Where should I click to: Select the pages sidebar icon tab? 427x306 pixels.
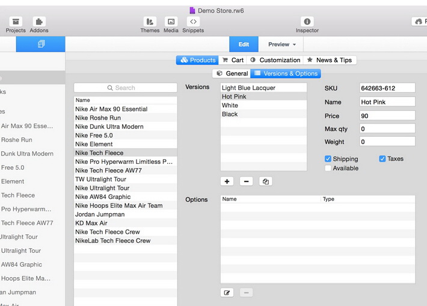[40, 44]
